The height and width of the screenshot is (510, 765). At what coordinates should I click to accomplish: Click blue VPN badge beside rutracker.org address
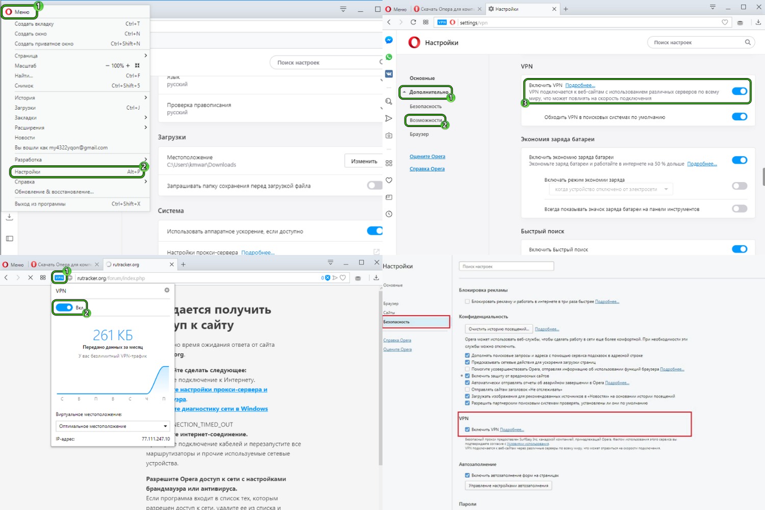(x=59, y=277)
